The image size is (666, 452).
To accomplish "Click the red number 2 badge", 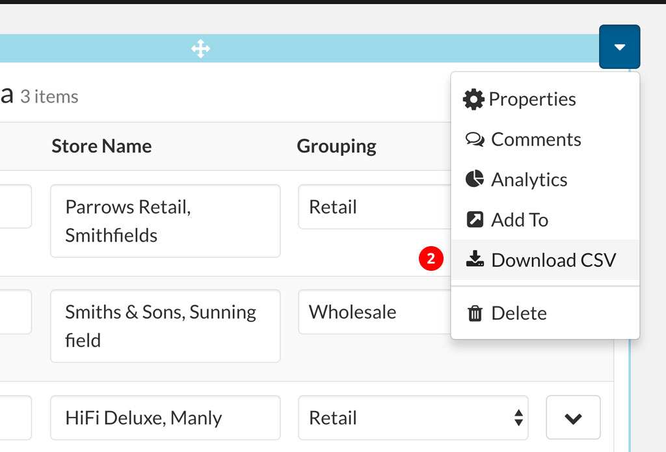I will pos(431,259).
